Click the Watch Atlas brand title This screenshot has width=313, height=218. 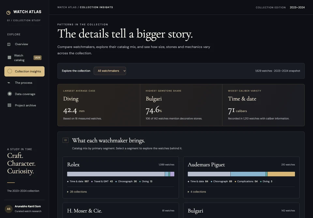click(x=27, y=12)
